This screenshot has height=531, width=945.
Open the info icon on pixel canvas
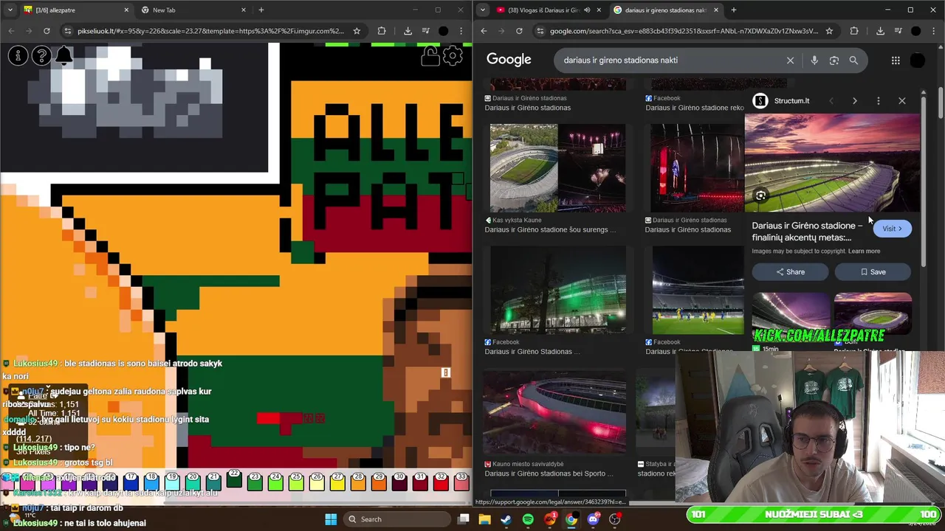pyautogui.click(x=18, y=55)
